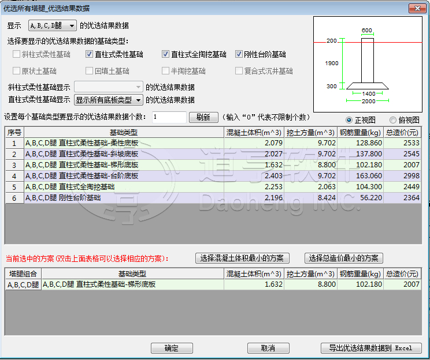Screen dimensions: 430x360
Task: Select the 正视图 radio button
Action: click(349, 120)
